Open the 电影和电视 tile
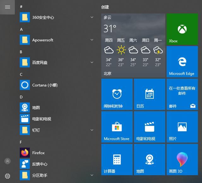The image size is (202, 183). tap(150, 127)
